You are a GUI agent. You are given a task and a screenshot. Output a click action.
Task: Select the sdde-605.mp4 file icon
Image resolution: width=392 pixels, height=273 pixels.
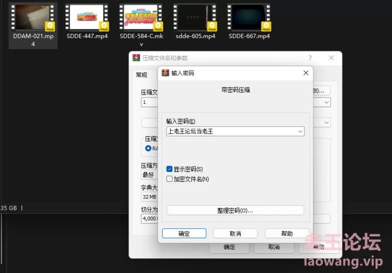[195, 18]
